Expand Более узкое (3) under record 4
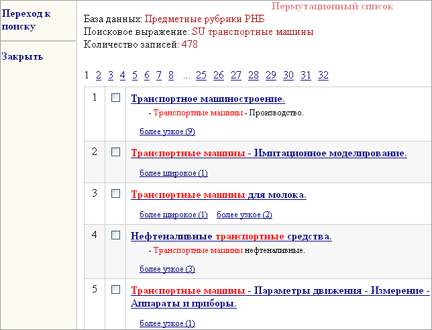The height and width of the screenshot is (330, 432). [167, 269]
